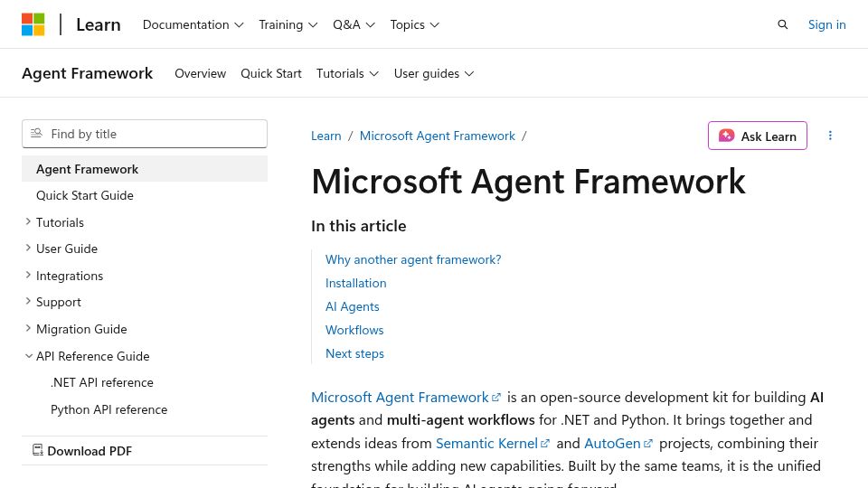Jump to the Installation section
This screenshot has width=868, height=488.
point(356,283)
